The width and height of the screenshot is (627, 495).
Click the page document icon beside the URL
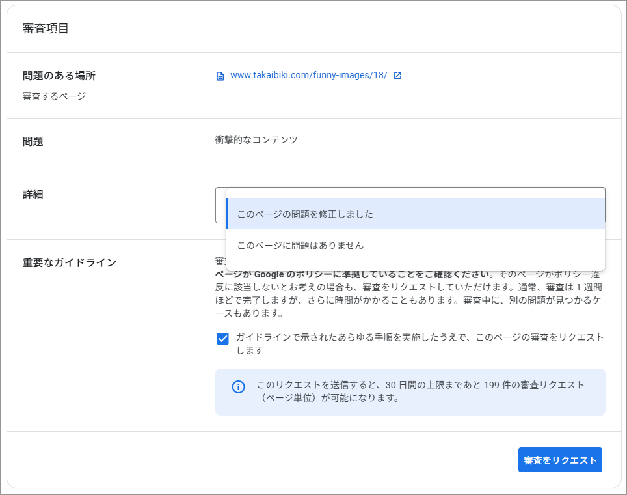click(220, 76)
